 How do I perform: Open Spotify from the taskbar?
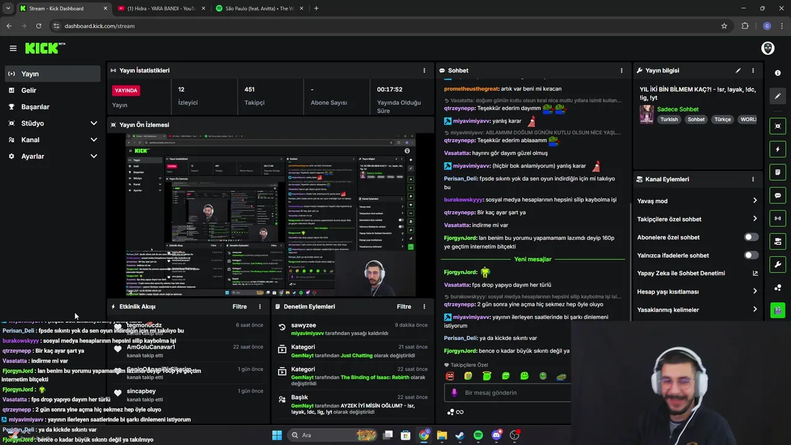click(x=478, y=436)
